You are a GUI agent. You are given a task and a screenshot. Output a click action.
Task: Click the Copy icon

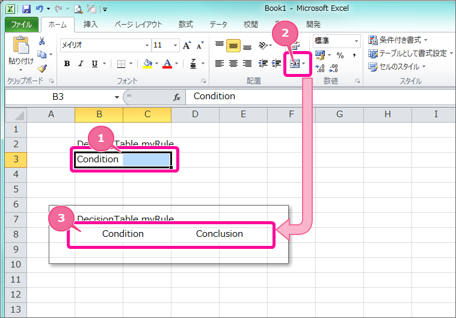(x=42, y=54)
